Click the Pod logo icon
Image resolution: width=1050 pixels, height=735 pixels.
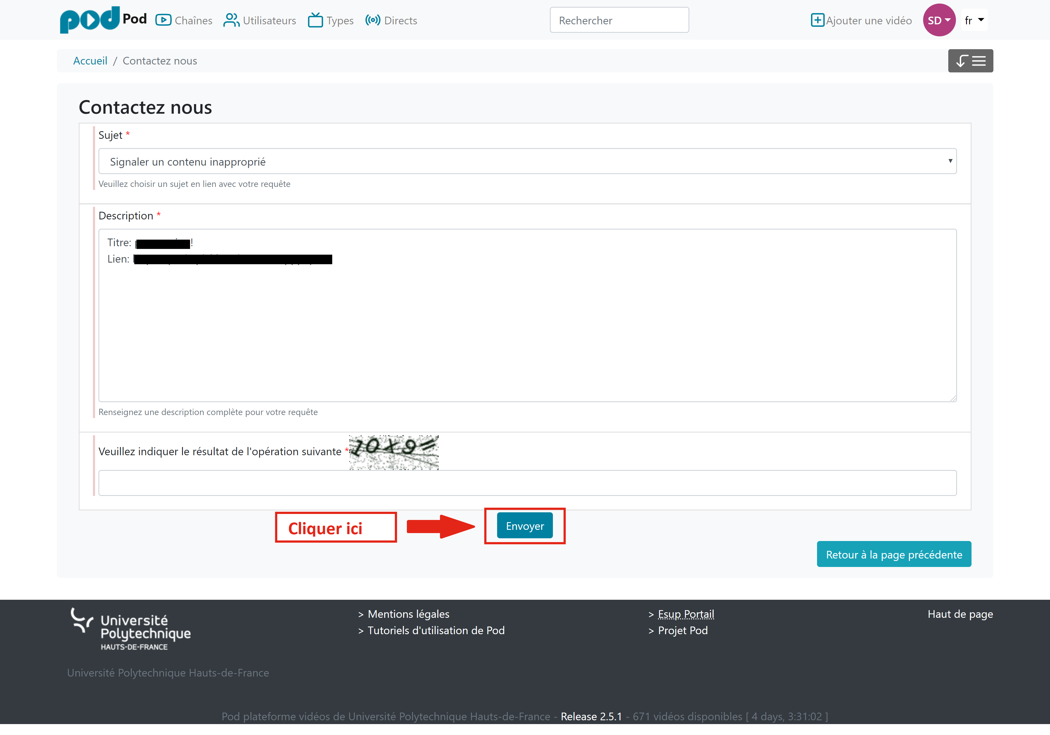(x=90, y=20)
